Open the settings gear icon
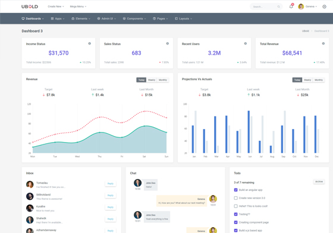The image size is (333, 233). coord(324,7)
